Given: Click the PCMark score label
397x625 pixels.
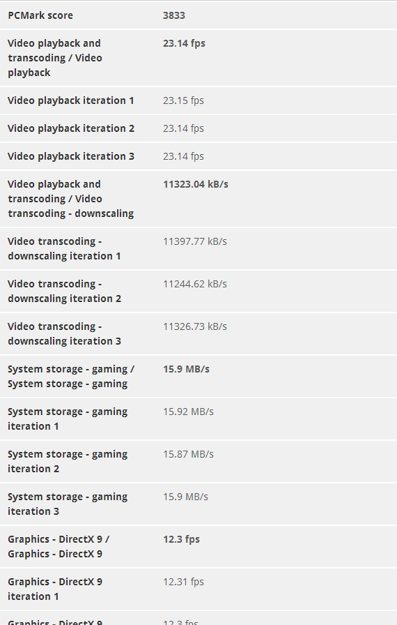Looking at the screenshot, I should [x=40, y=15].
